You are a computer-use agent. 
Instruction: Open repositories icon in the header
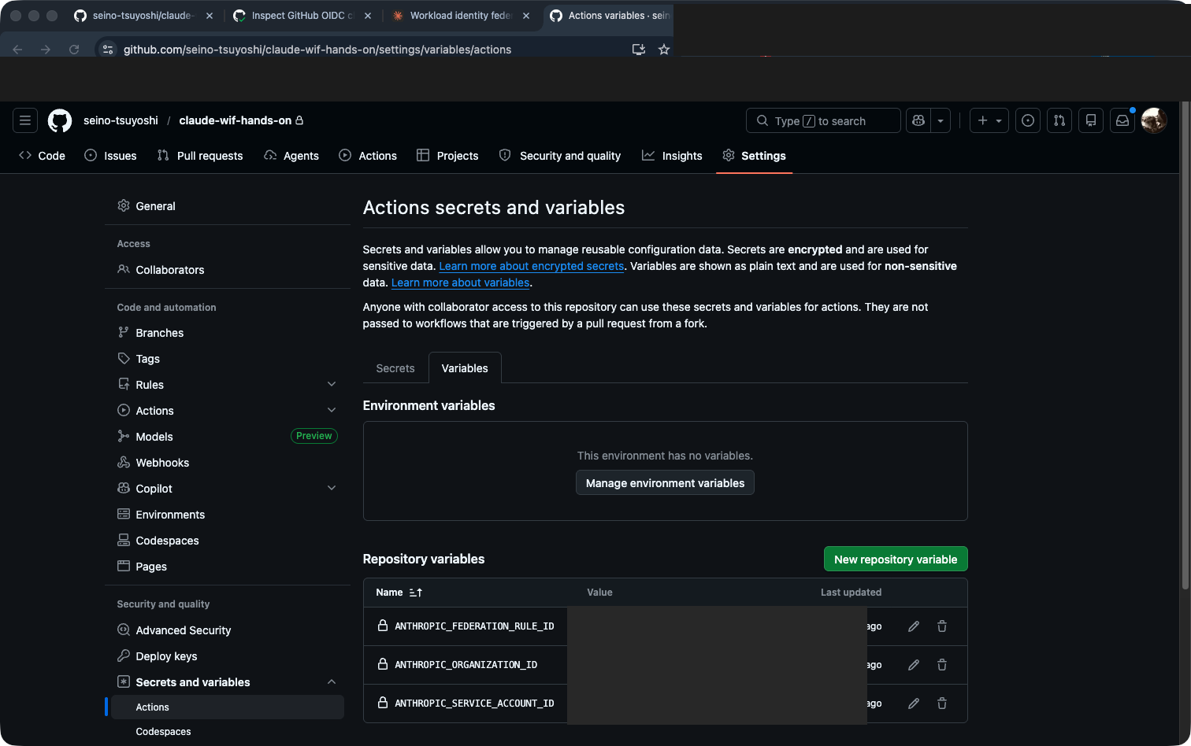tap(1091, 120)
